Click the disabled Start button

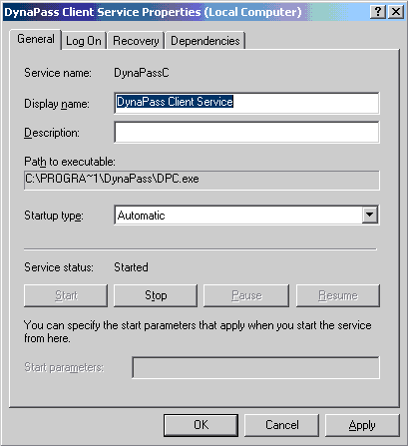(x=66, y=295)
